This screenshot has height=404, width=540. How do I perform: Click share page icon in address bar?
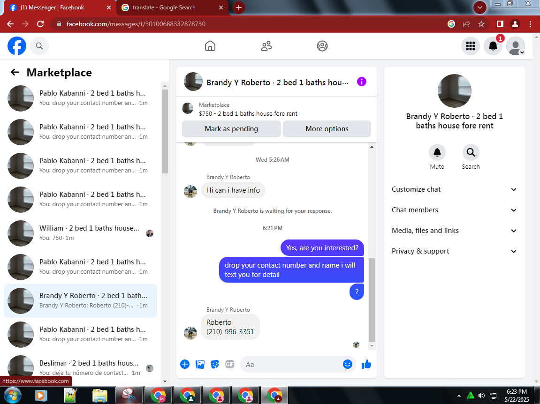click(x=466, y=24)
